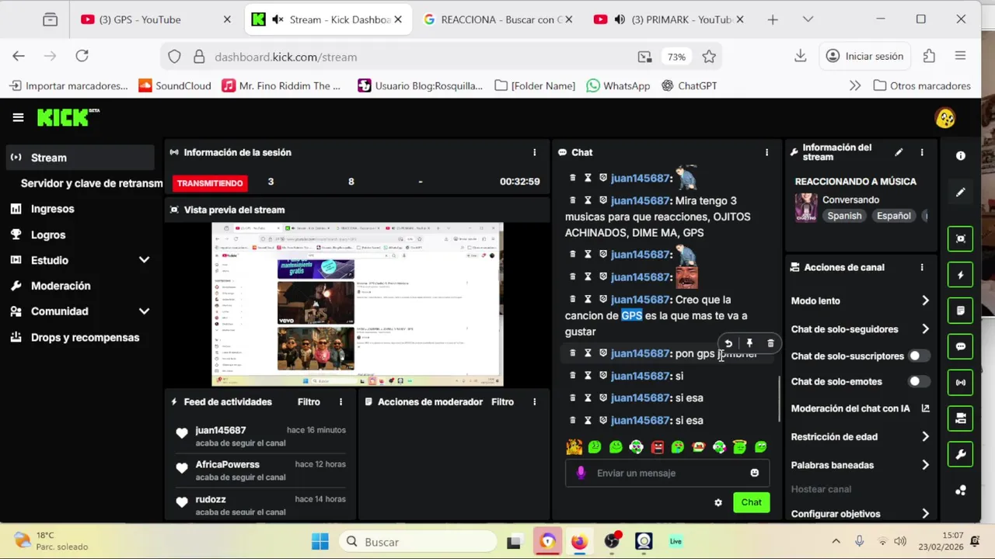The width and height of the screenshot is (995, 559).
Task: Click the stream preview thumbnail
Action: [x=358, y=304]
